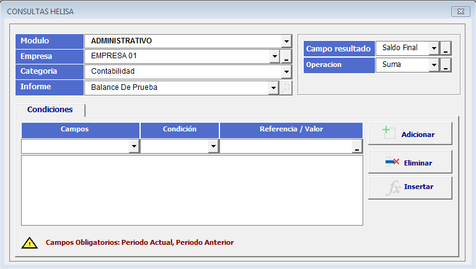Image resolution: width=476 pixels, height=269 pixels.
Task: Open the Condición column dropdown
Action: pos(213,146)
